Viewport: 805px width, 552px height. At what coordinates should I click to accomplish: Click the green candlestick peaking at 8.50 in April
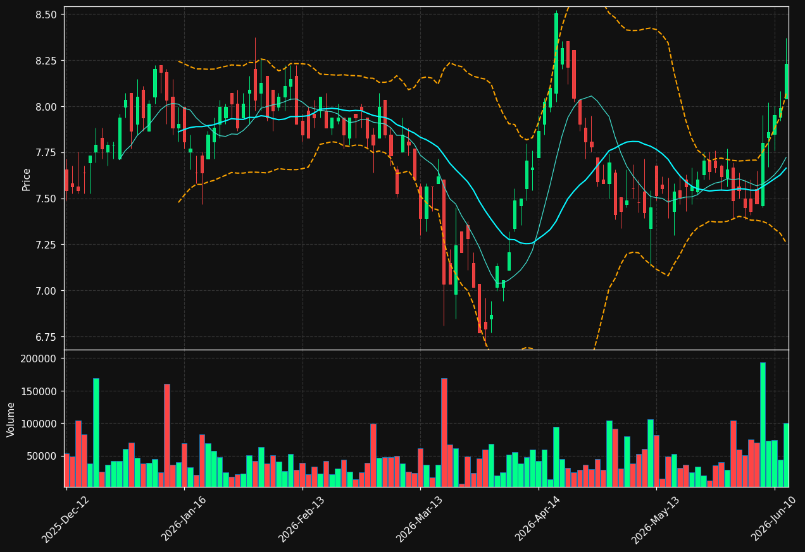coord(556,54)
